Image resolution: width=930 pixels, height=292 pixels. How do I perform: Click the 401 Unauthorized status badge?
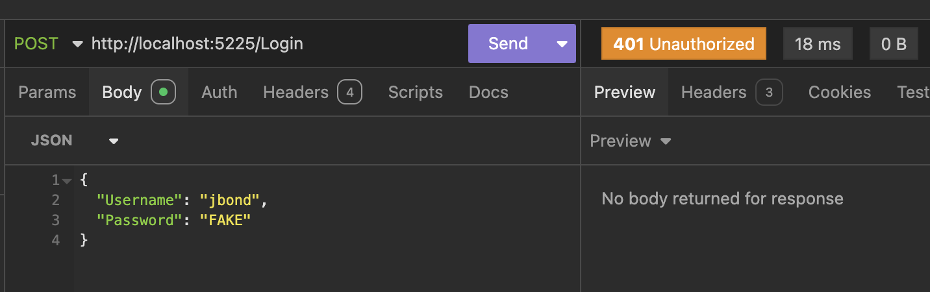click(x=683, y=44)
